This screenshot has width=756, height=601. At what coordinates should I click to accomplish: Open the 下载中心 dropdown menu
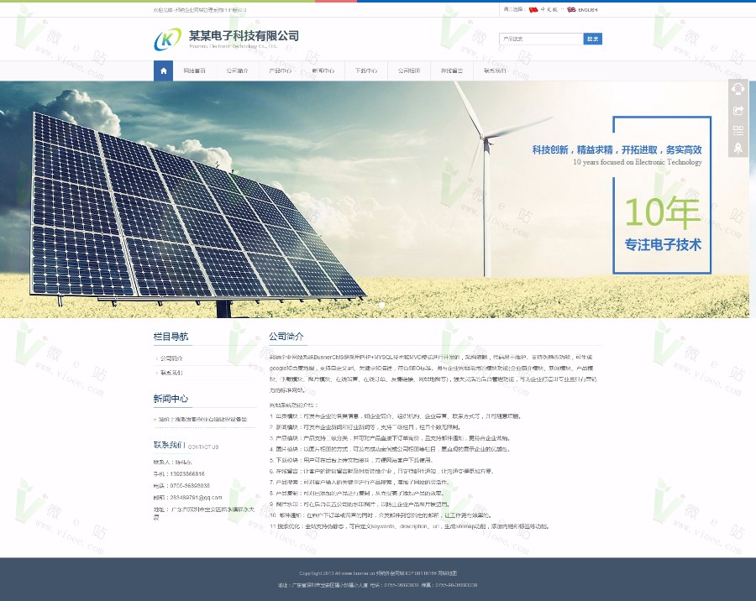tap(365, 71)
